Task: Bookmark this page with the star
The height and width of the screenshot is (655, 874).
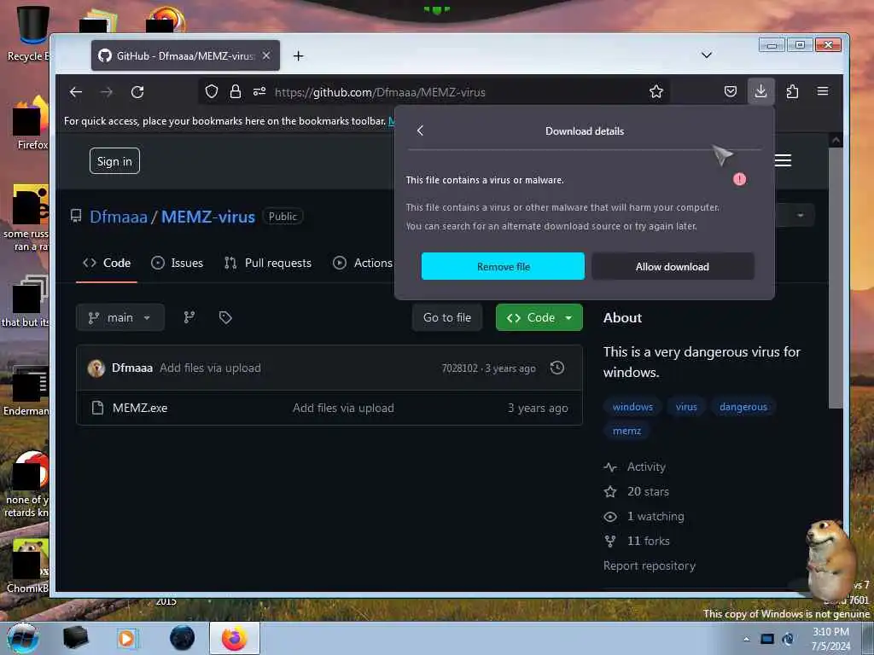Action: pyautogui.click(x=656, y=92)
